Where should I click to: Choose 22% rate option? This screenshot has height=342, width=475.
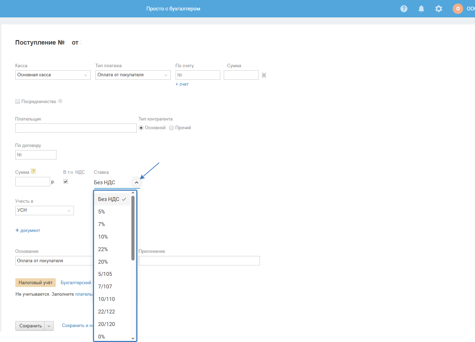coord(112,249)
